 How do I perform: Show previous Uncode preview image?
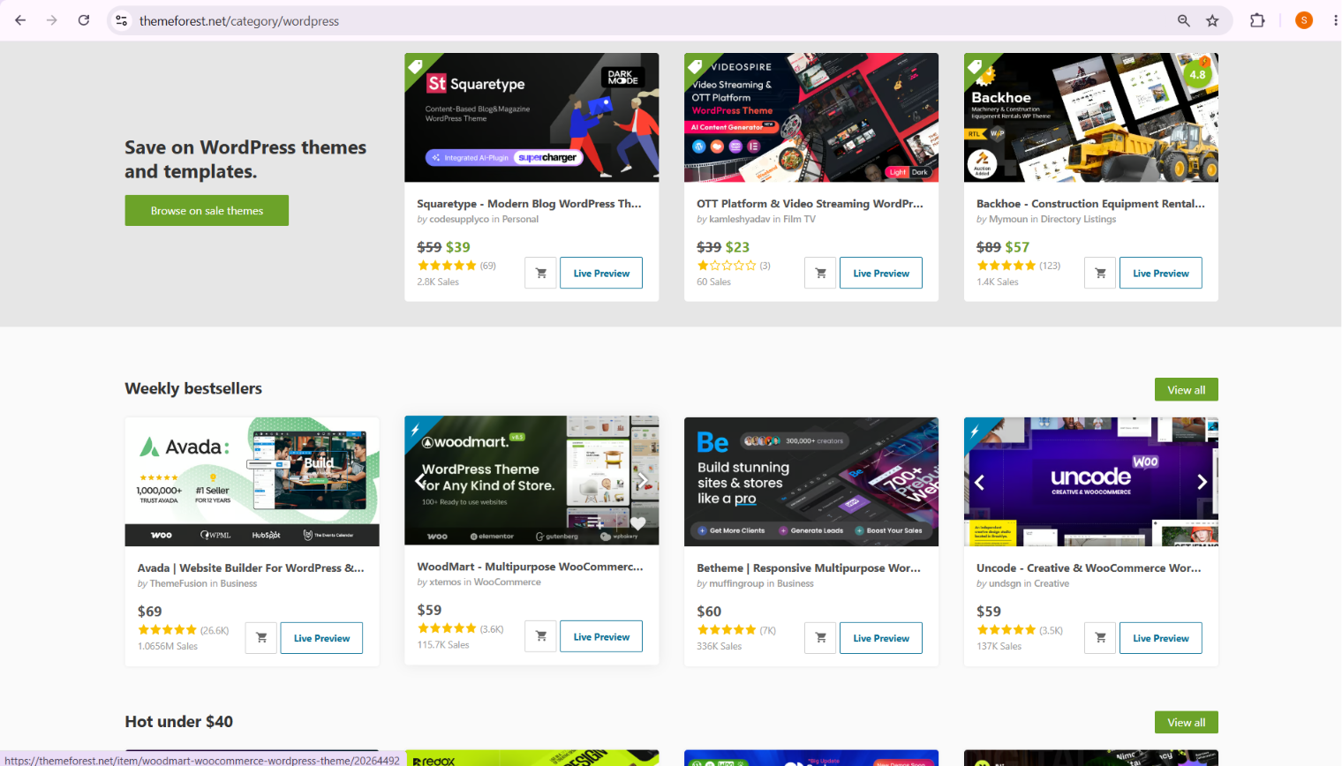[979, 482]
